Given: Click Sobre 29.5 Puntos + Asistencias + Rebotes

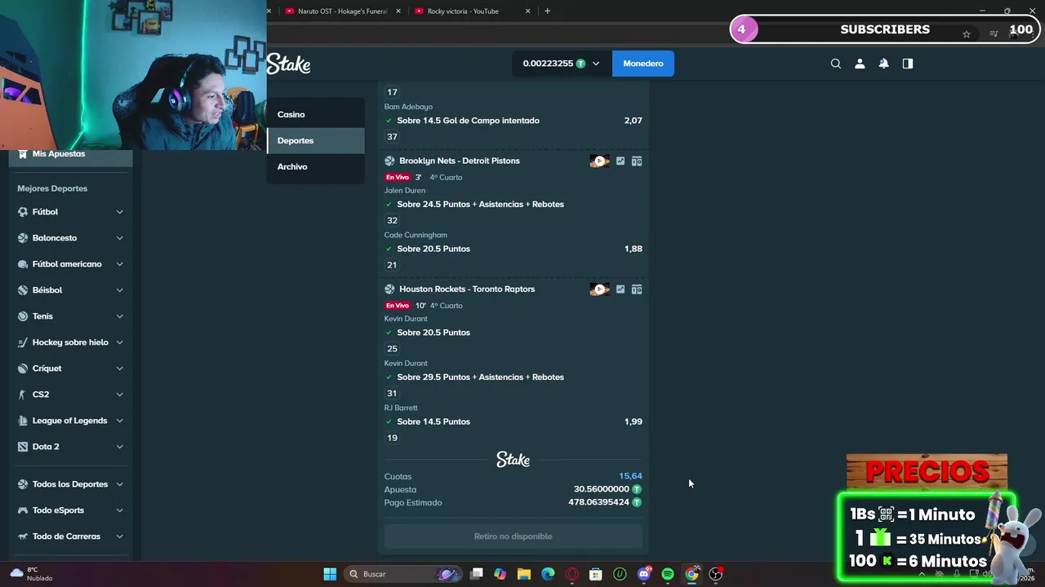Looking at the screenshot, I should [480, 377].
